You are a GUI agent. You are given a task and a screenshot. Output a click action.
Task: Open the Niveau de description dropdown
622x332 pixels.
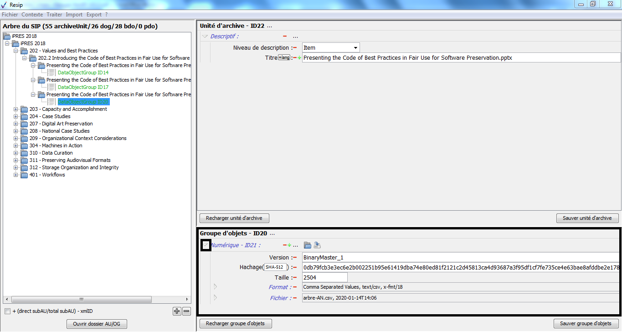[355, 48]
